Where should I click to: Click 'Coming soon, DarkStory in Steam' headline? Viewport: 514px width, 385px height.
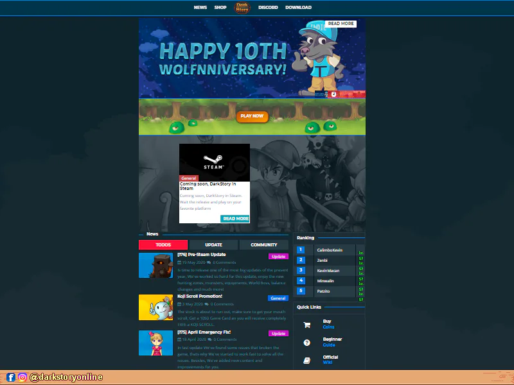pyautogui.click(x=208, y=186)
